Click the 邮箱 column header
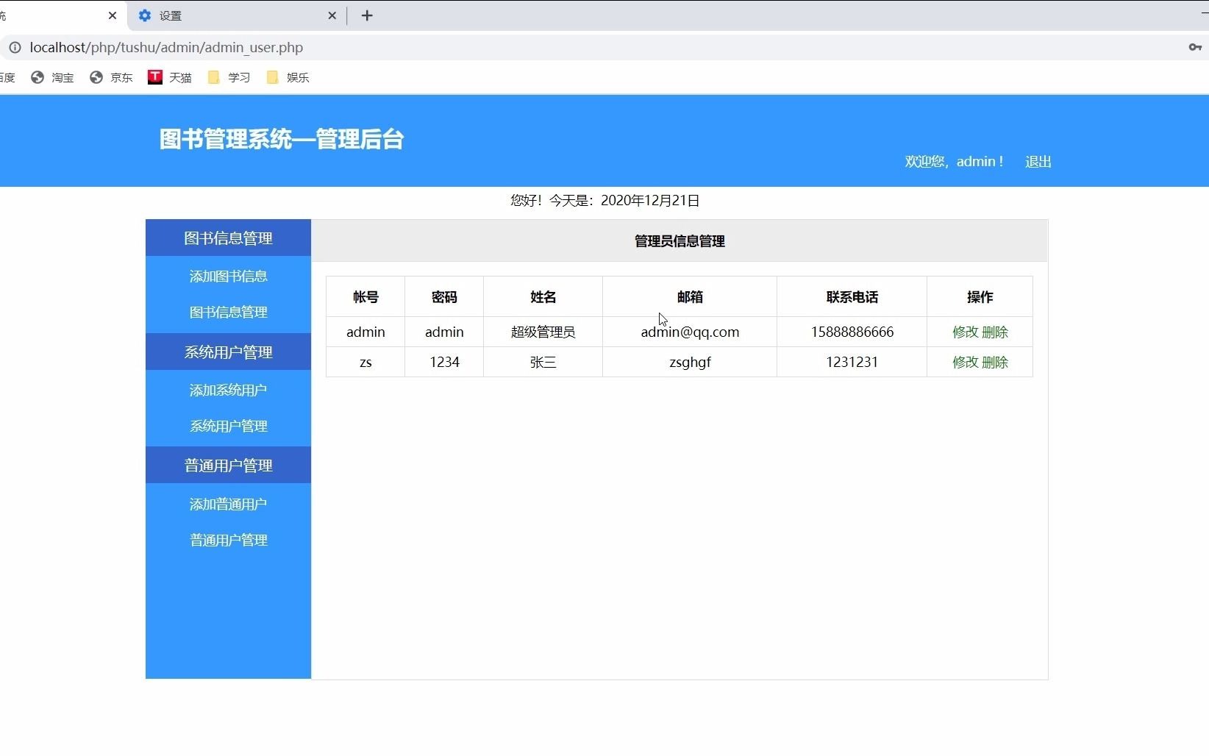 coord(690,297)
